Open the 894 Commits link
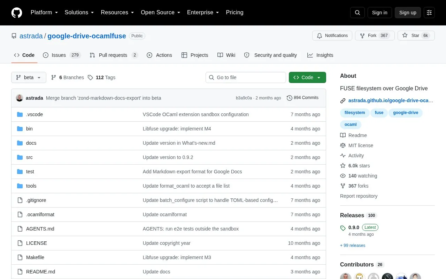Screen dimensions: 446x279 pos(303,98)
